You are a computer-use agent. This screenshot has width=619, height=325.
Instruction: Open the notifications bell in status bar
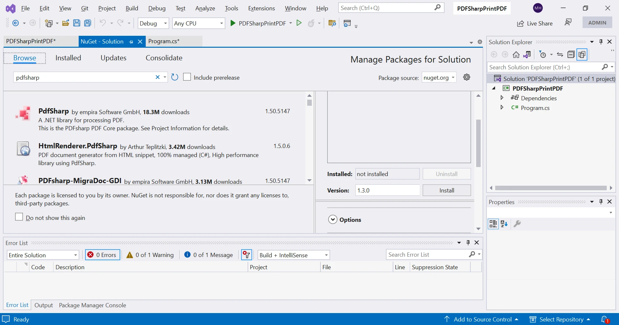604,319
